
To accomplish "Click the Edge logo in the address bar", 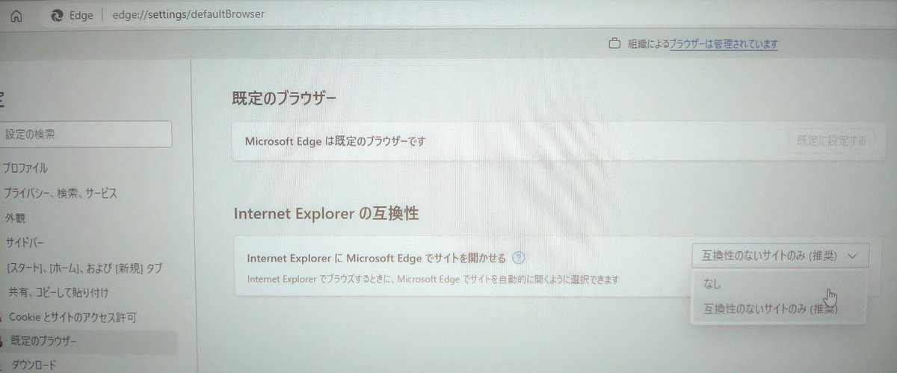I will tap(56, 15).
